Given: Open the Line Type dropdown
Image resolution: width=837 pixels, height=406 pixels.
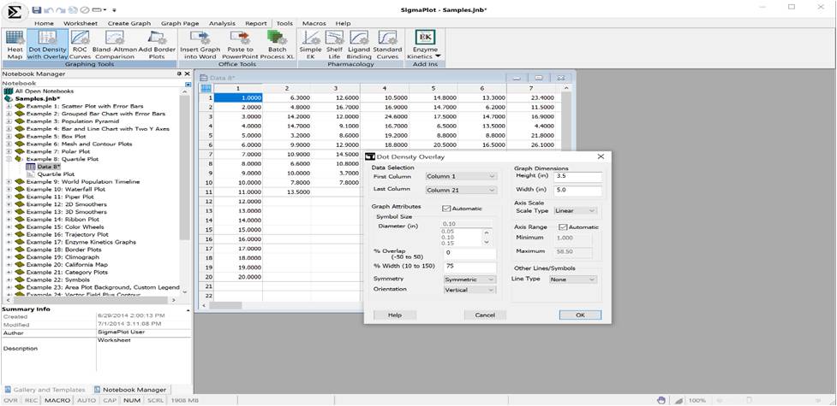Looking at the screenshot, I should coord(573,279).
